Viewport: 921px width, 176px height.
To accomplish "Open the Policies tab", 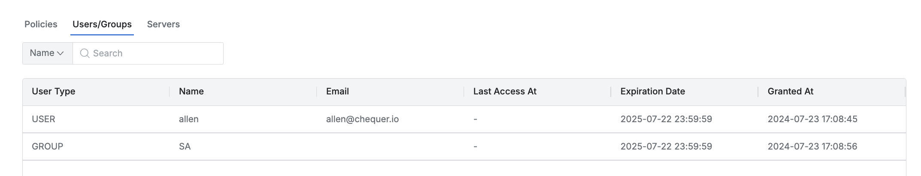I will [41, 24].
